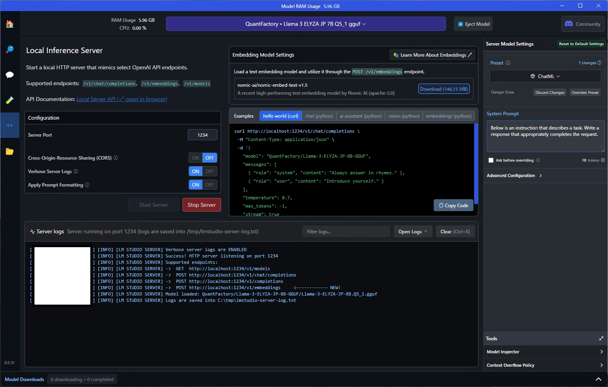Click external link icon on Open Logs

(425, 231)
